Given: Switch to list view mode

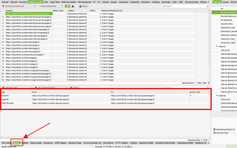Looking at the screenshot, I should pos(68,6).
